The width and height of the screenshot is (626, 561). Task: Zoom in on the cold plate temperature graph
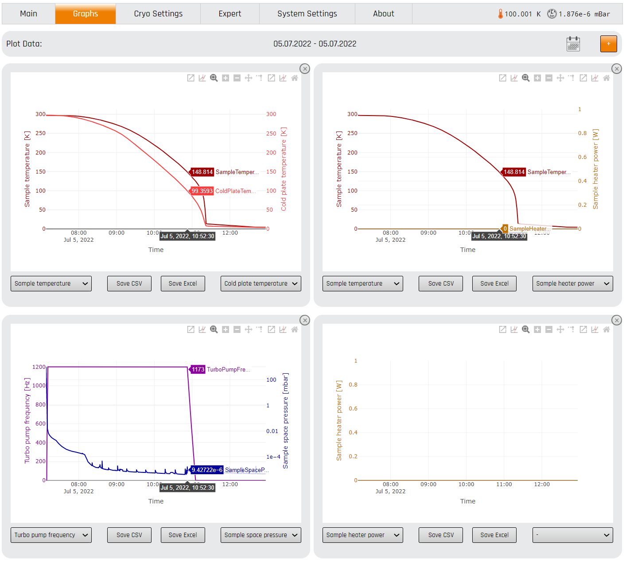(x=226, y=78)
